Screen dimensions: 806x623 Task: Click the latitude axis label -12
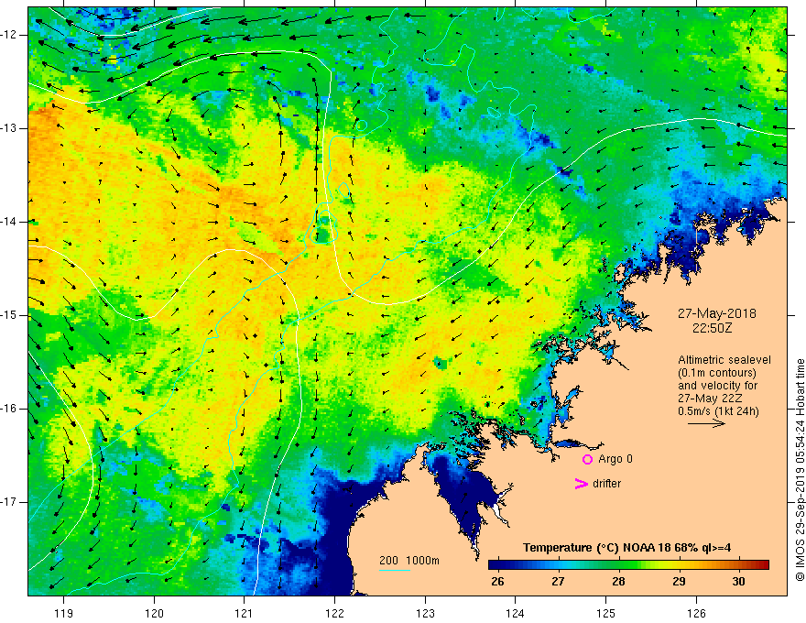click(10, 35)
